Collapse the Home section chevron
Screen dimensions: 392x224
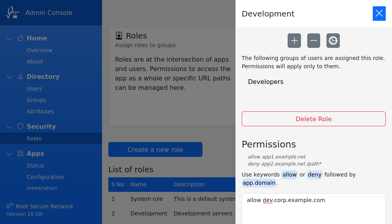9,38
